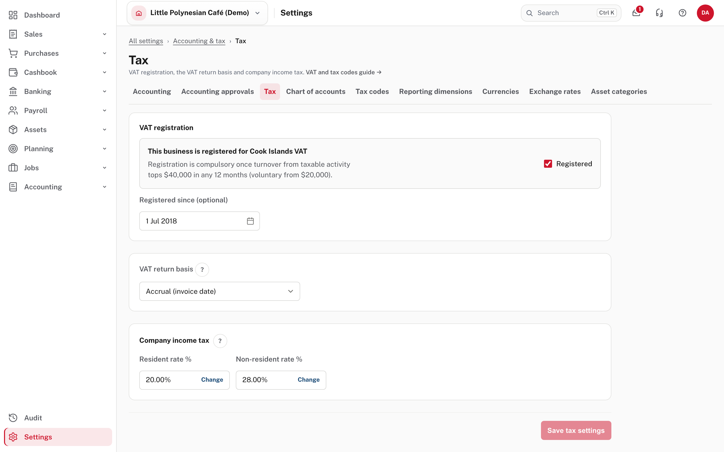Click the Search field in header
The height and width of the screenshot is (452, 724).
[571, 13]
